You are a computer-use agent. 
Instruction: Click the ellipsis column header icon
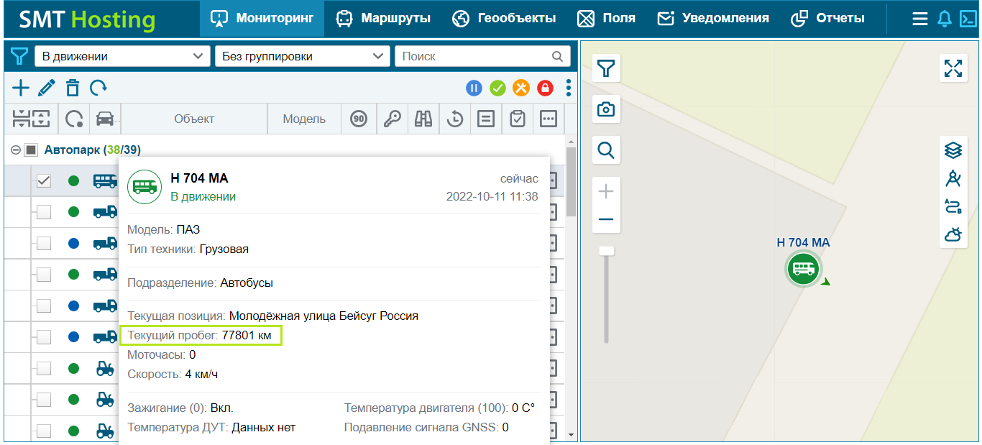point(549,119)
